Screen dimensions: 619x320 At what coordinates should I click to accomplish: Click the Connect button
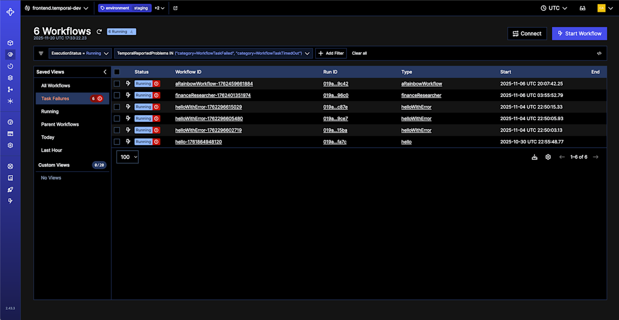tap(527, 34)
